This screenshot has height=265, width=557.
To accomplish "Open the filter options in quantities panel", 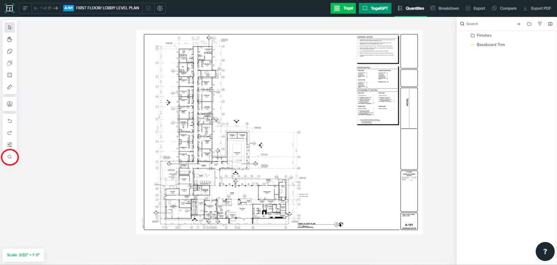I will (x=540, y=24).
